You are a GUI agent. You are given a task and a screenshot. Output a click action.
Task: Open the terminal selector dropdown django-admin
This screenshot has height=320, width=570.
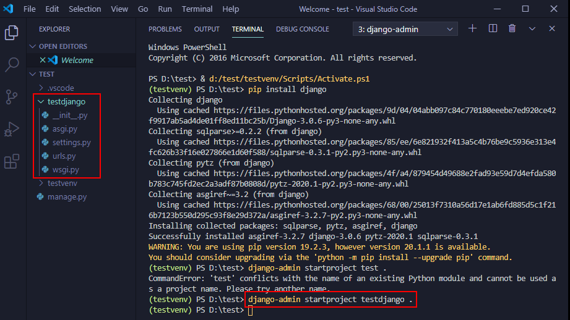click(405, 29)
